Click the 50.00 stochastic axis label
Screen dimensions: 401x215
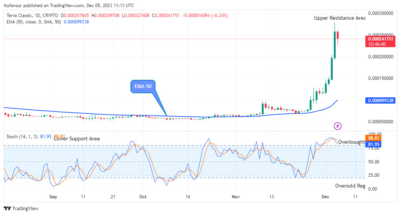click(x=374, y=162)
